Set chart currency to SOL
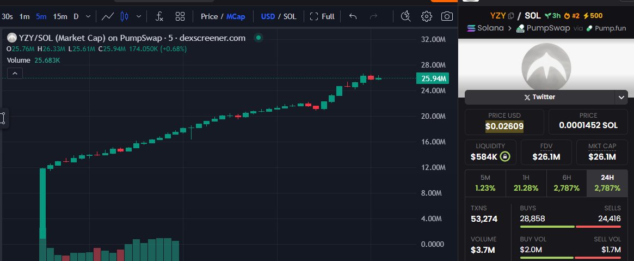This screenshot has height=261, width=634. pyautogui.click(x=290, y=16)
